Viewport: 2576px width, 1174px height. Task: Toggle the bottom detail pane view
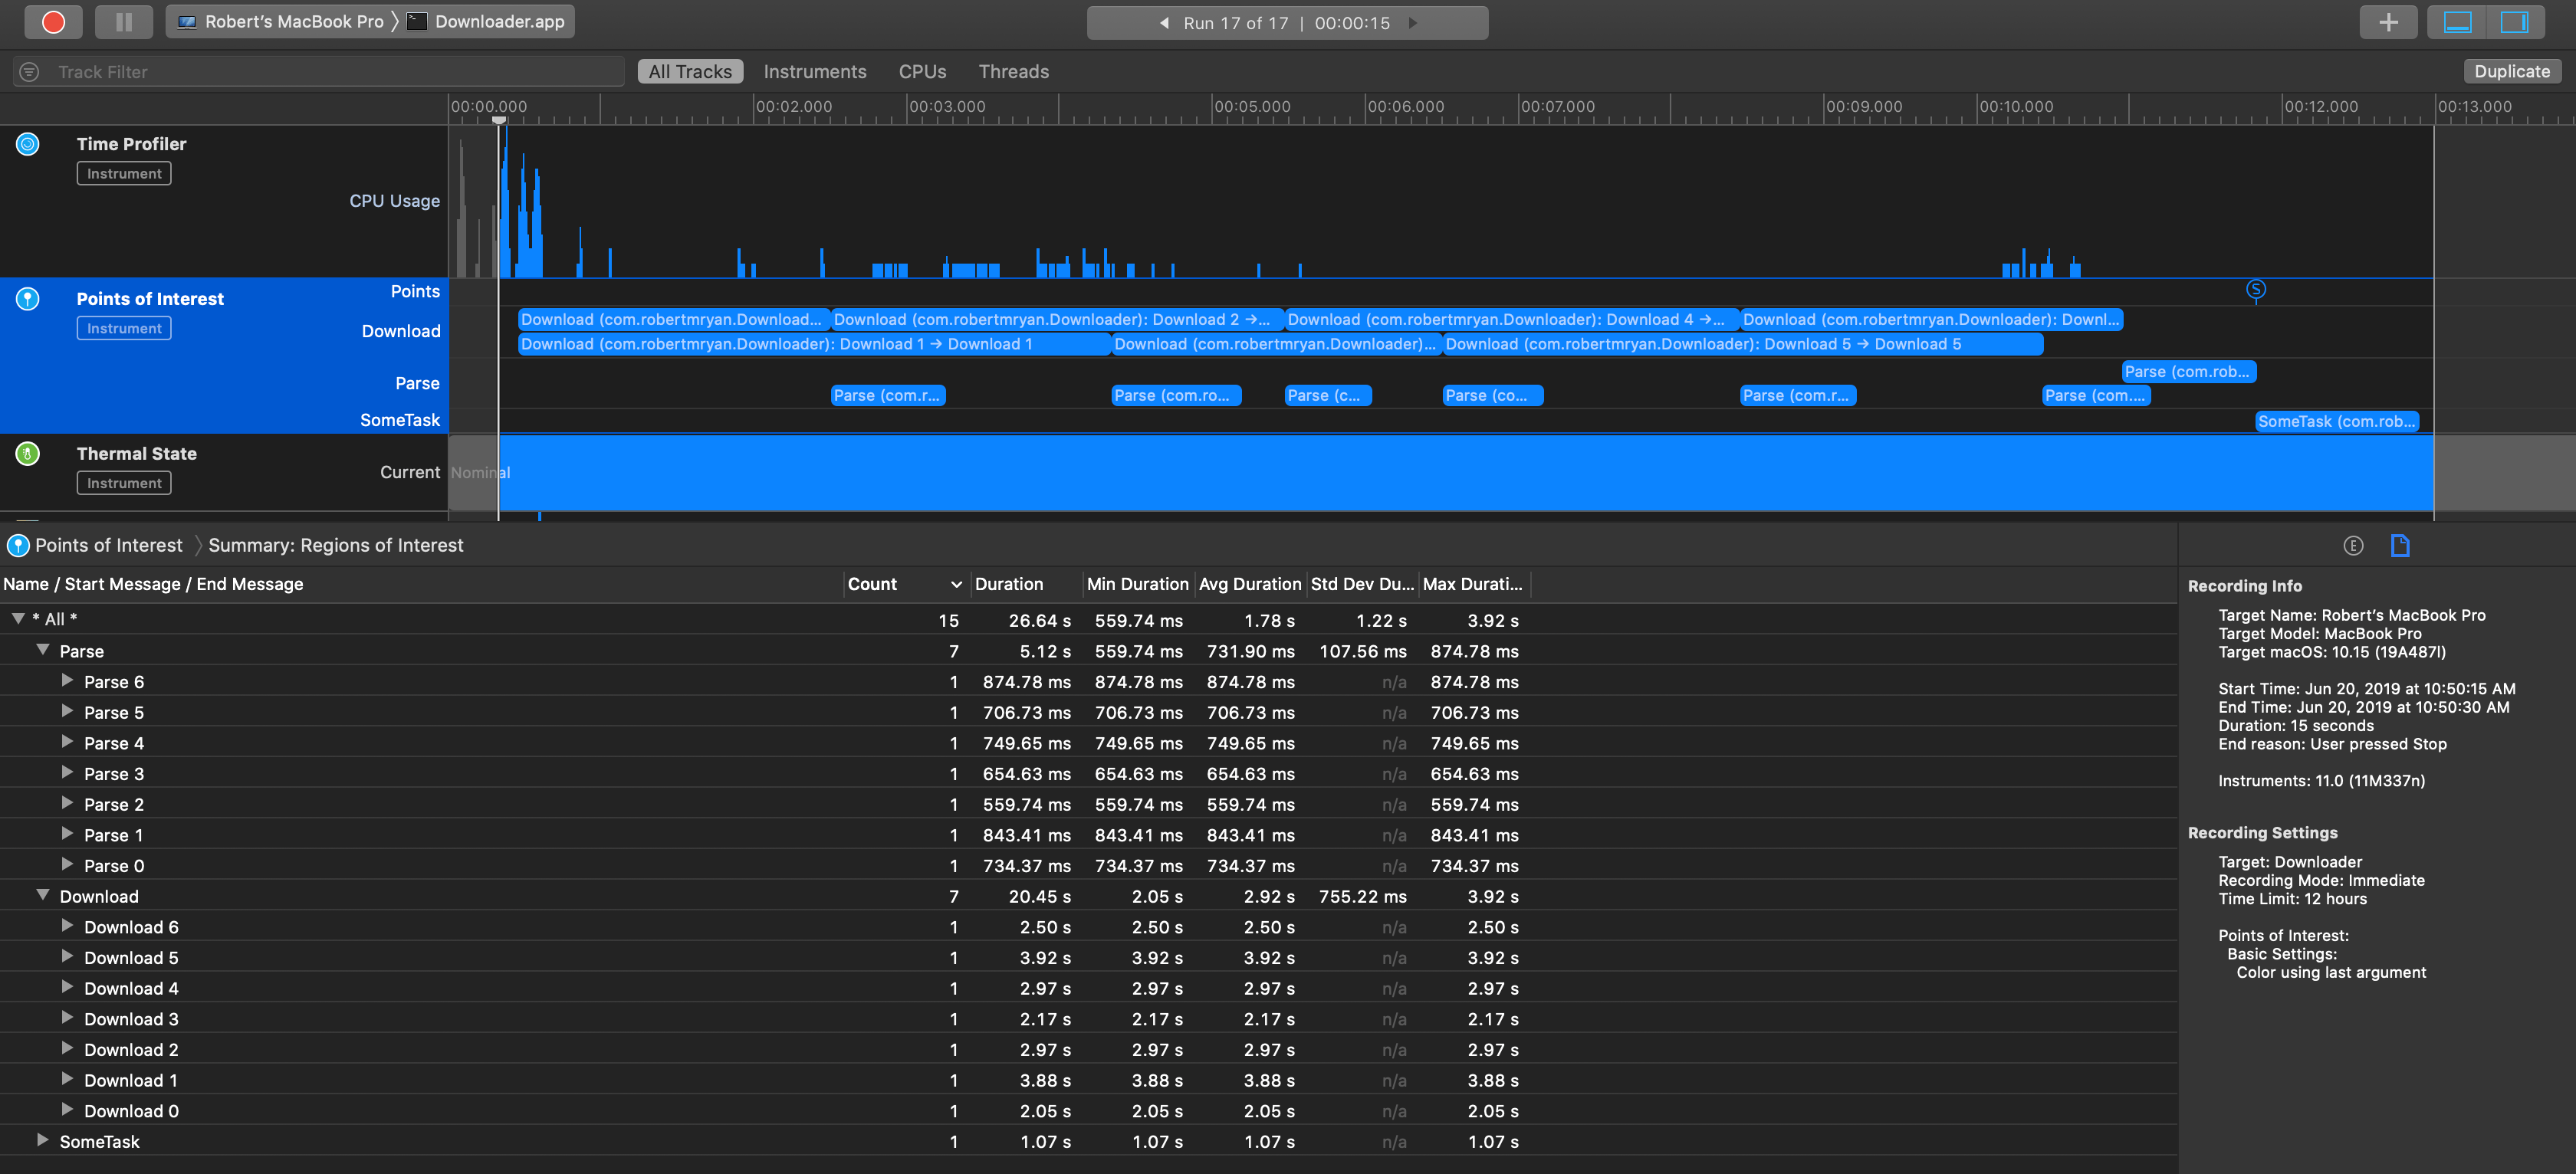pos(2457,22)
